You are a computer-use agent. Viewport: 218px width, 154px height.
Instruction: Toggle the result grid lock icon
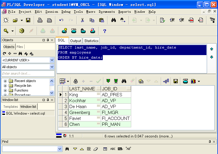click(76, 81)
